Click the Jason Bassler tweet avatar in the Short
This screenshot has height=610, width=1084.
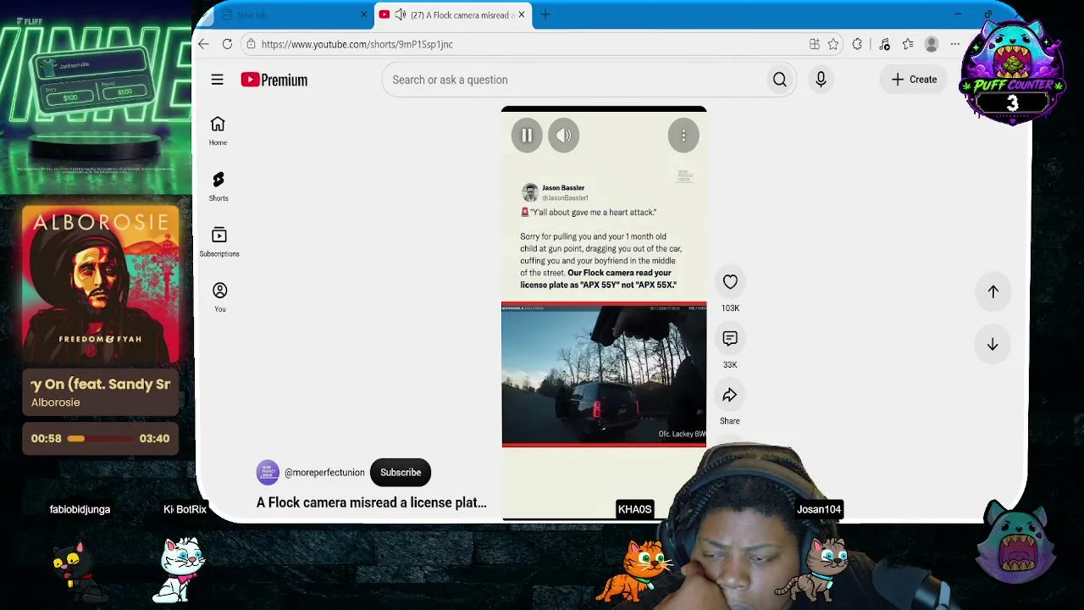530,192
